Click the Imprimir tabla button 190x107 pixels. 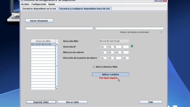[x=41, y=102]
